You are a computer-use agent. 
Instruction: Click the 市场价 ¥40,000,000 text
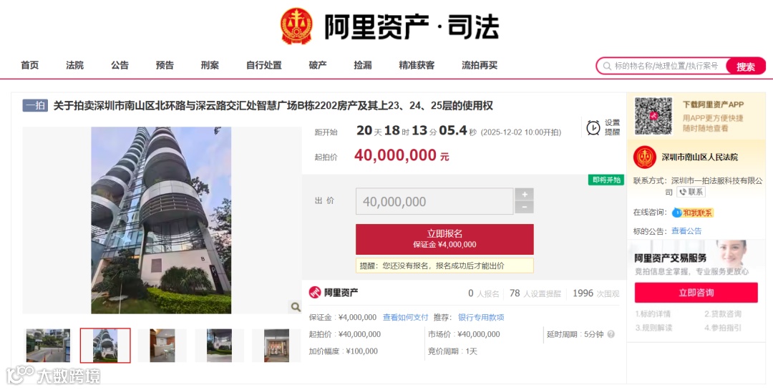[x=464, y=334]
